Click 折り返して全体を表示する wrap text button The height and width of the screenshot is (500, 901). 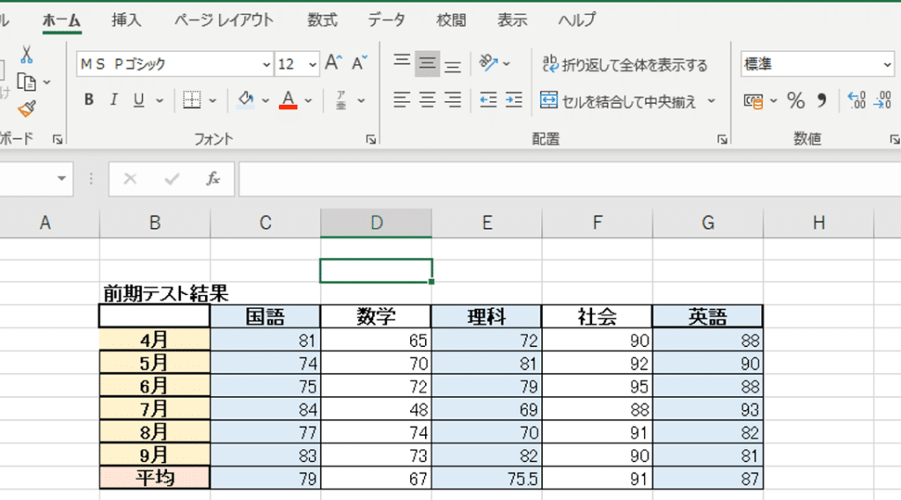626,64
